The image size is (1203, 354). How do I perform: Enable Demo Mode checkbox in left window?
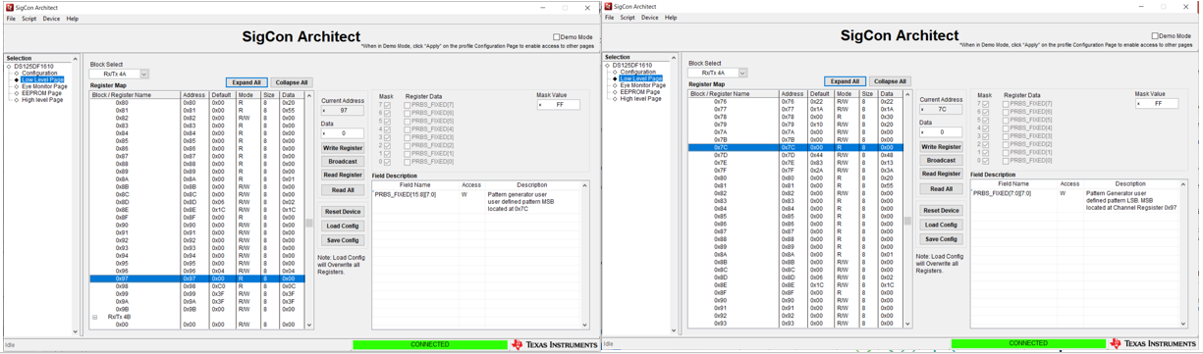pos(557,37)
